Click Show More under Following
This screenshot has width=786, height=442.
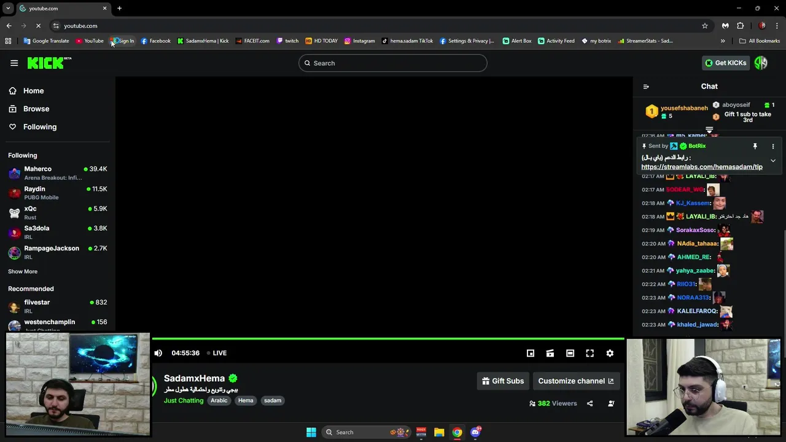click(x=23, y=271)
